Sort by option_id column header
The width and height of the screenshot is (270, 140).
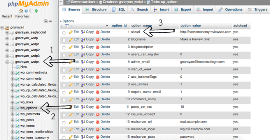pos(119,26)
